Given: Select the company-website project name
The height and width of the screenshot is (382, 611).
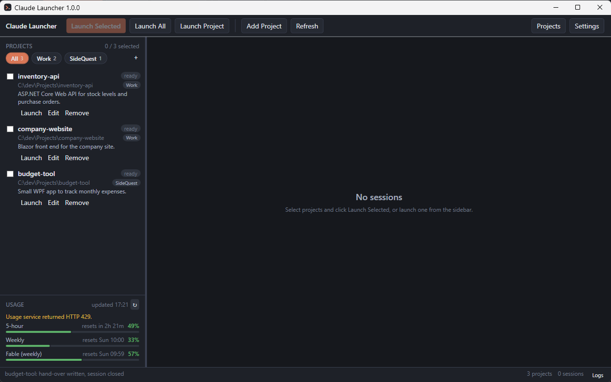Looking at the screenshot, I should pyautogui.click(x=45, y=129).
